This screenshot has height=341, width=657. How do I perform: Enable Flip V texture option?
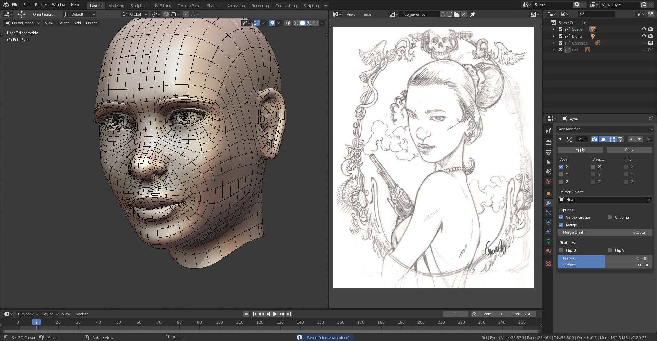(x=610, y=250)
